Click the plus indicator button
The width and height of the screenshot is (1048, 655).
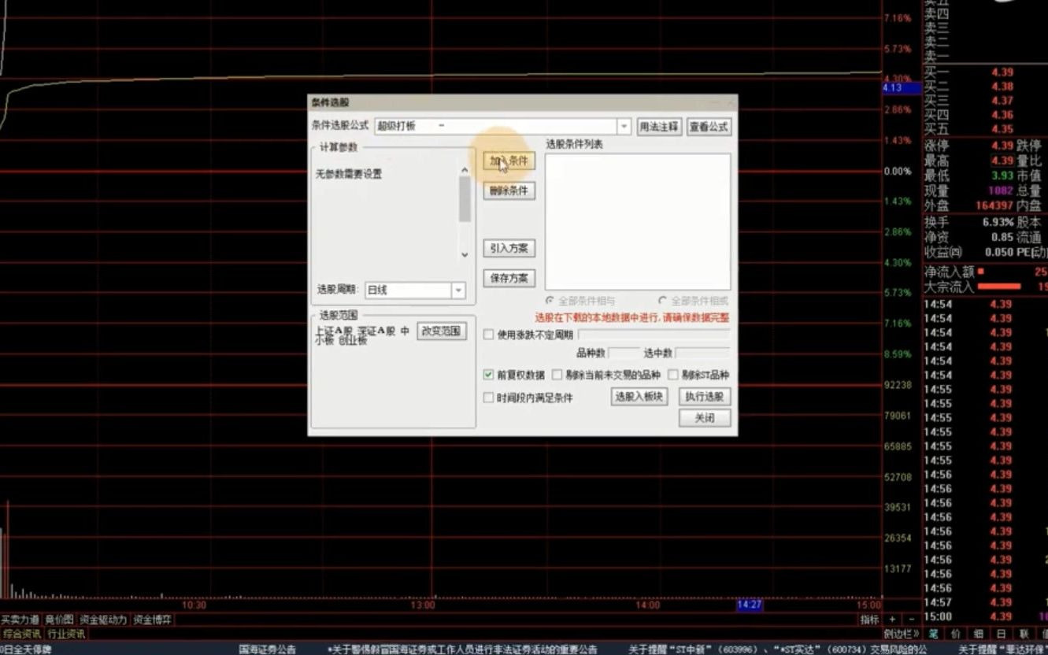[892, 620]
